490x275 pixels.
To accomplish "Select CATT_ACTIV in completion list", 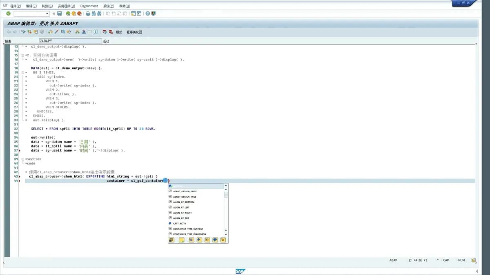I will click(x=179, y=224).
